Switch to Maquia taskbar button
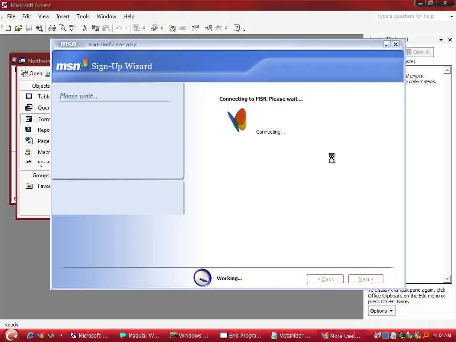Screen dimensions: 456x342 pyautogui.click(x=140, y=336)
